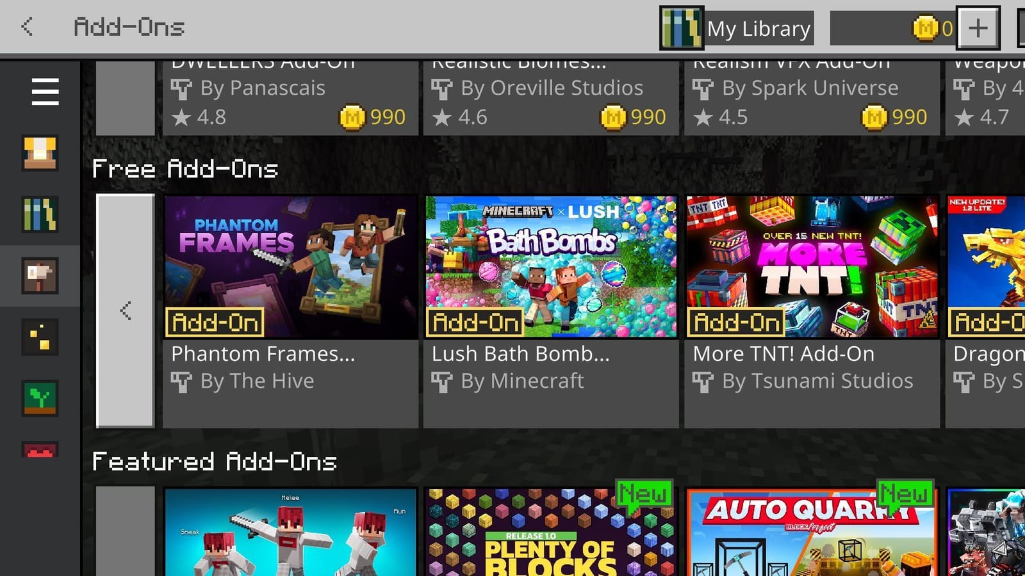Open the yellow pixel dots sidebar icon
Image resolution: width=1025 pixels, height=576 pixels.
(x=40, y=337)
